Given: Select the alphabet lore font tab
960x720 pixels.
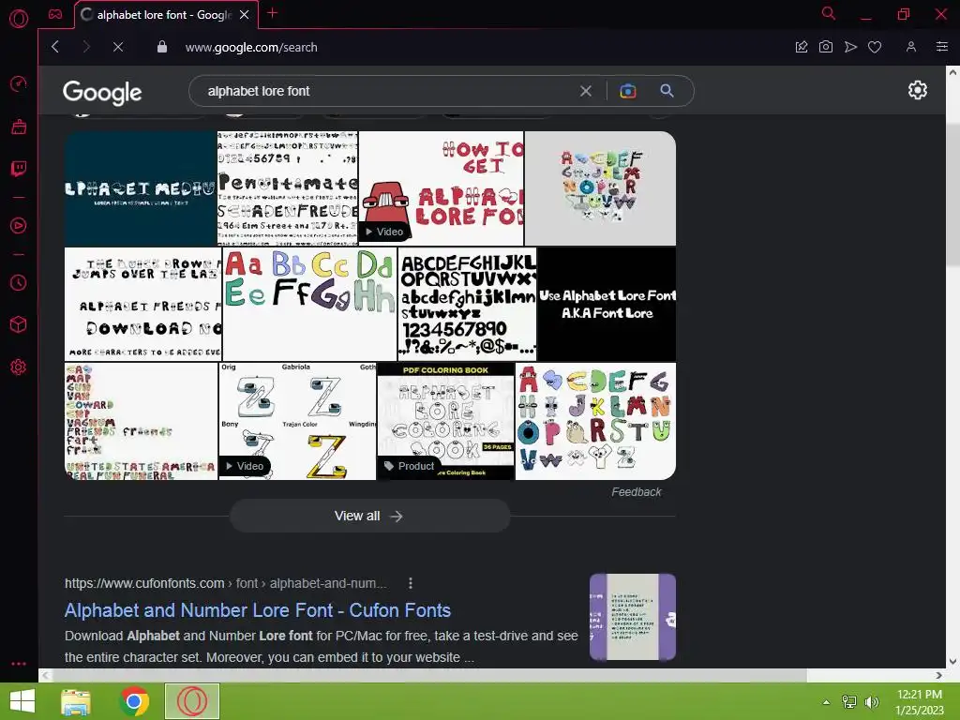Looking at the screenshot, I should tap(164, 15).
